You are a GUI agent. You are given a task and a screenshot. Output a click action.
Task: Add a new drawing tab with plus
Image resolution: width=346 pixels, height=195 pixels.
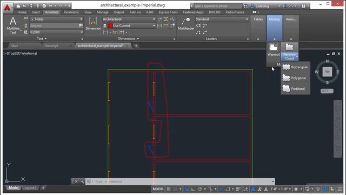136,45
